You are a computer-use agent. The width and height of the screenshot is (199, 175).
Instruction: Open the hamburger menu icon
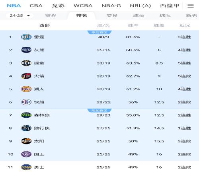(191, 6)
